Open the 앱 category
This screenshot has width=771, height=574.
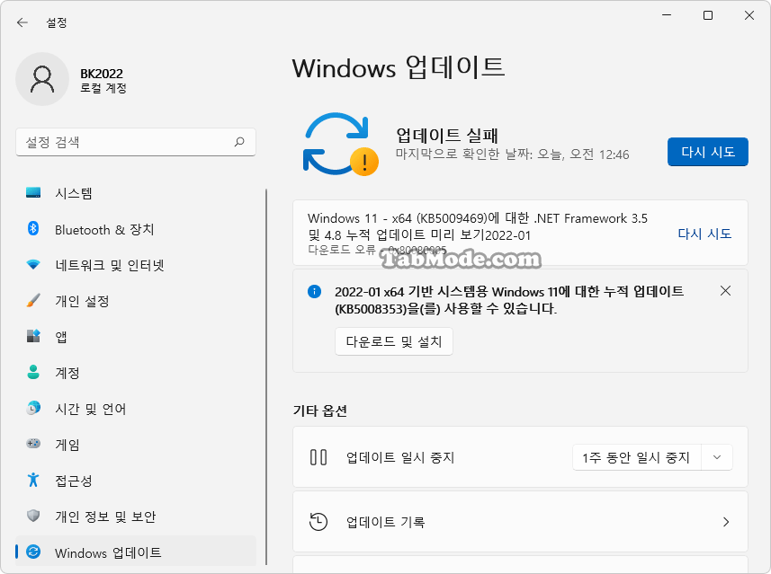click(136, 336)
